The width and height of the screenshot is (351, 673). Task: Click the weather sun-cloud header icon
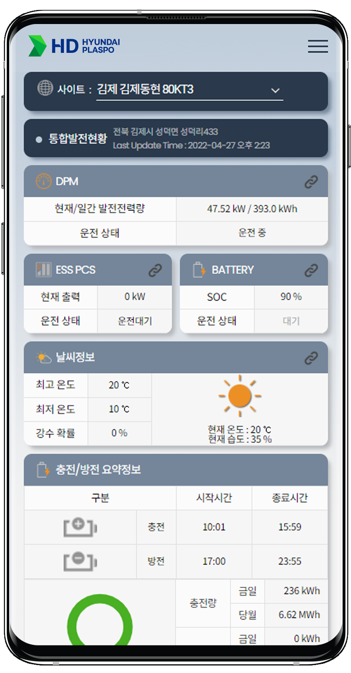(44, 358)
